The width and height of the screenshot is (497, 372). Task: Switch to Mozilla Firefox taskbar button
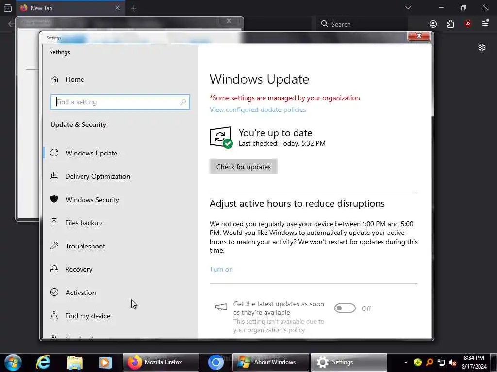click(x=161, y=362)
